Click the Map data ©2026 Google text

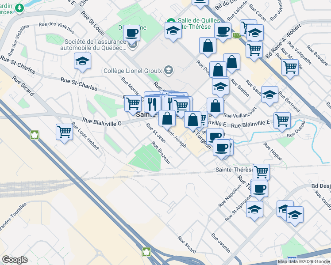(x=304, y=262)
